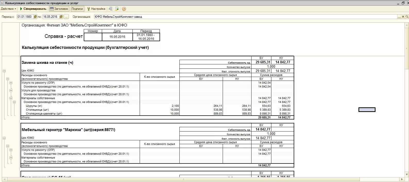Click the restore settings icon

(x=117, y=9)
